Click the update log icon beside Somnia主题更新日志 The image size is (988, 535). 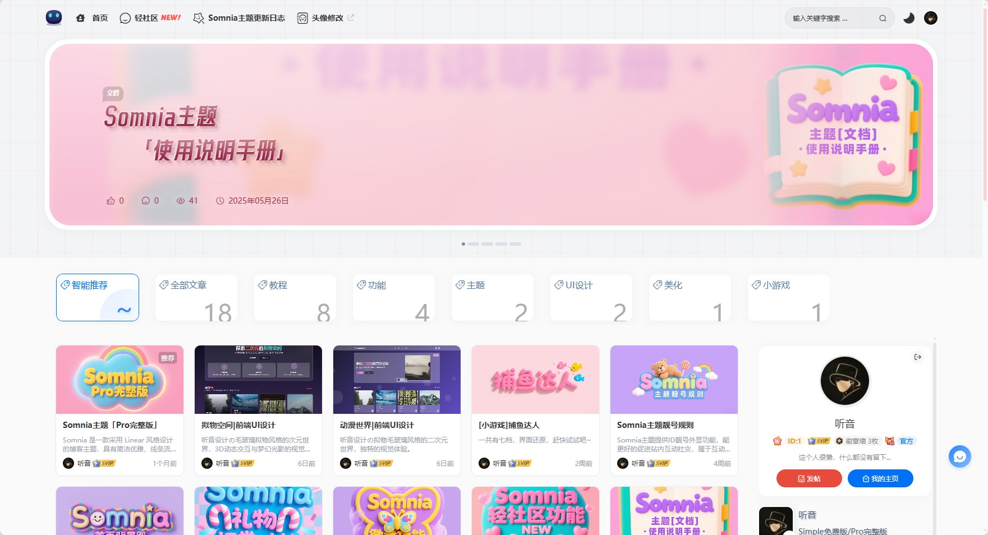pos(197,18)
